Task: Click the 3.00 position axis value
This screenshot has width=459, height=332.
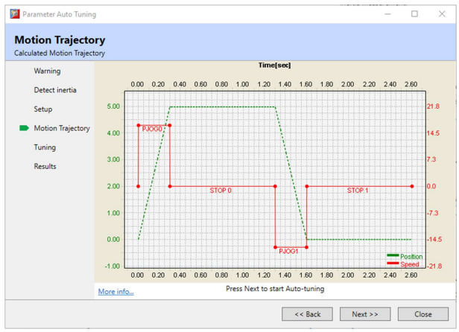Action: [113, 160]
